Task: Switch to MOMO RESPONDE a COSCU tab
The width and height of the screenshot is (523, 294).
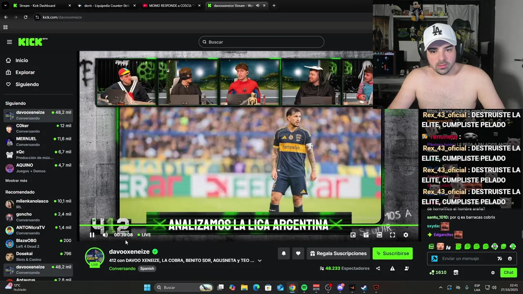Action: tap(171, 6)
